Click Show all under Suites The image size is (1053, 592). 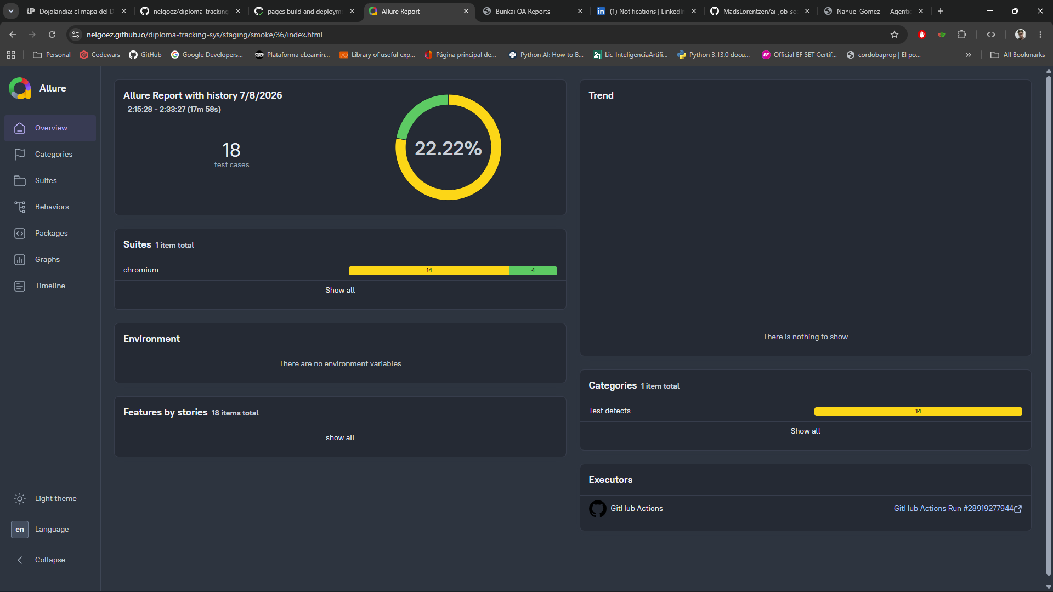point(340,291)
